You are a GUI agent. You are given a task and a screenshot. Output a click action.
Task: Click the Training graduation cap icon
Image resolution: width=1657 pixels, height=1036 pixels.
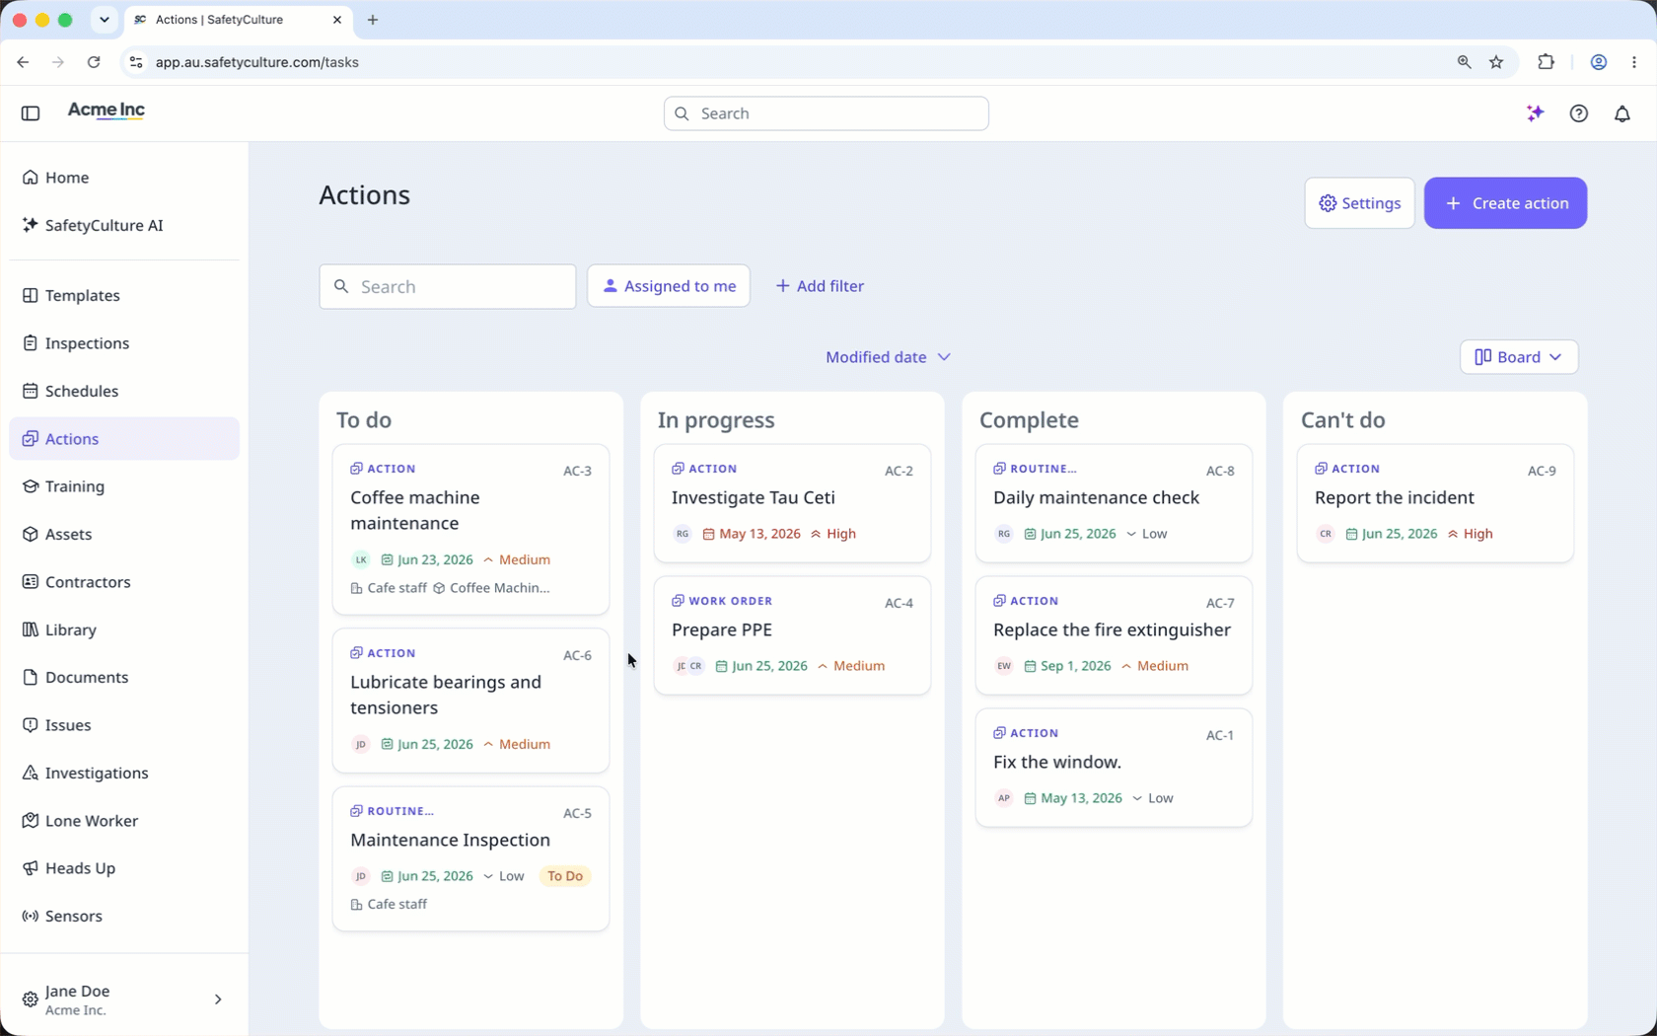click(31, 486)
